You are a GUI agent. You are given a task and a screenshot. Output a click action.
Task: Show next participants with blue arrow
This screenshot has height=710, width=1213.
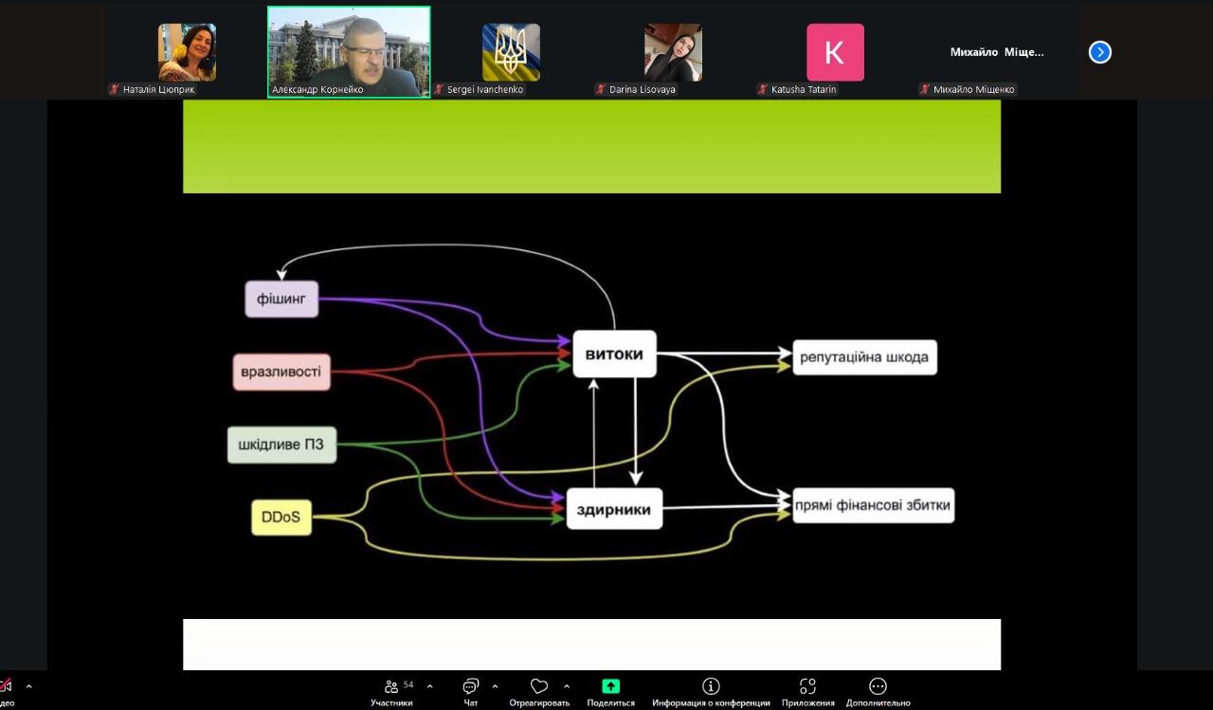coord(1099,52)
